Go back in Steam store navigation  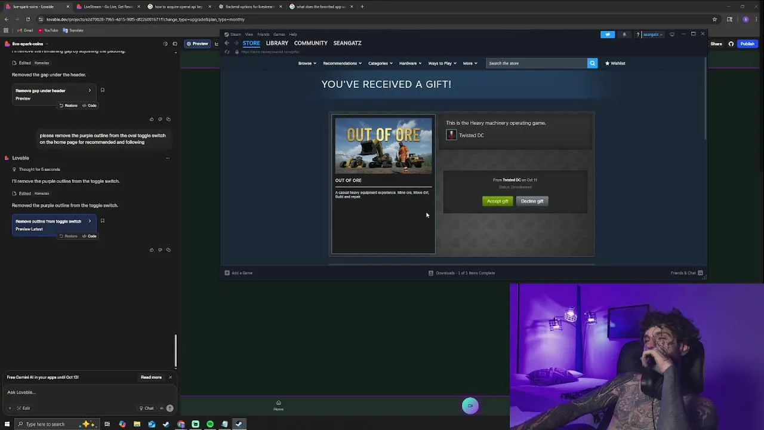coord(227,43)
